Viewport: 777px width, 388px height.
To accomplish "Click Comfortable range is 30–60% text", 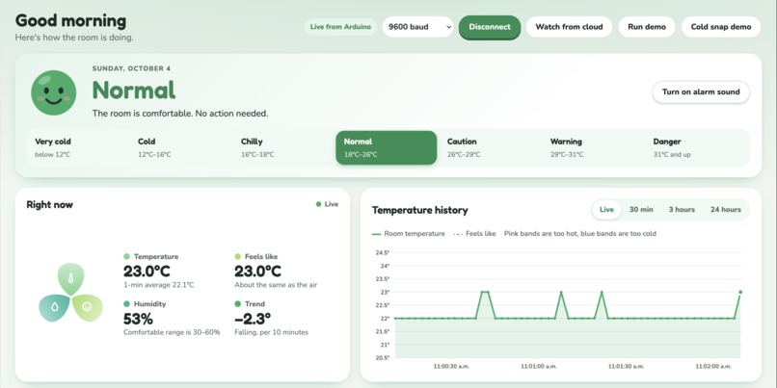I will 172,332.
